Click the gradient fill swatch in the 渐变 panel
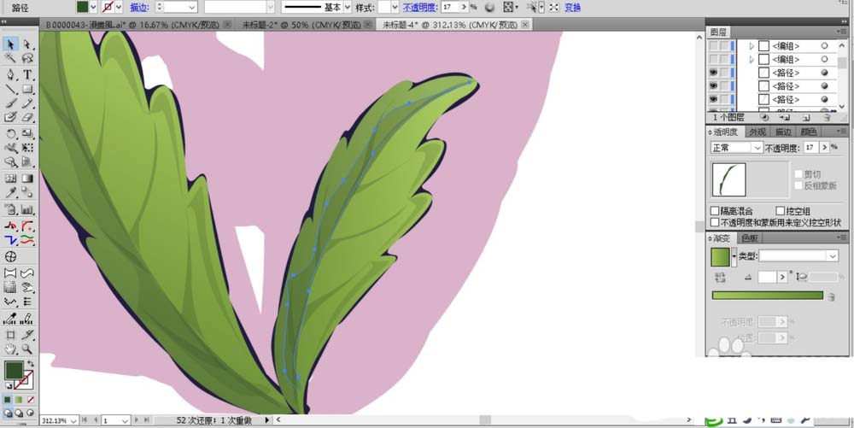Viewport: 854px width, 428px height. point(720,257)
